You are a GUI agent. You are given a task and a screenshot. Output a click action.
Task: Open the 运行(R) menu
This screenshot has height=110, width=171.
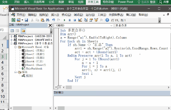pos(90,15)
